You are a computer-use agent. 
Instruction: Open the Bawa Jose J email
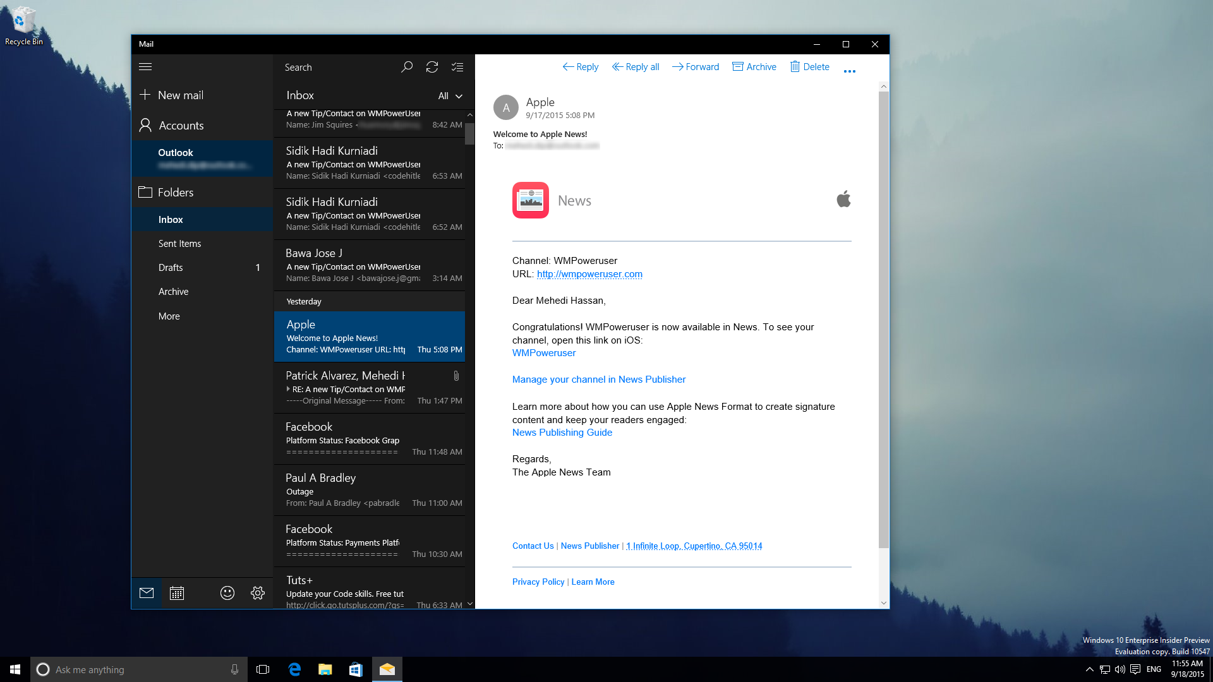click(x=370, y=265)
